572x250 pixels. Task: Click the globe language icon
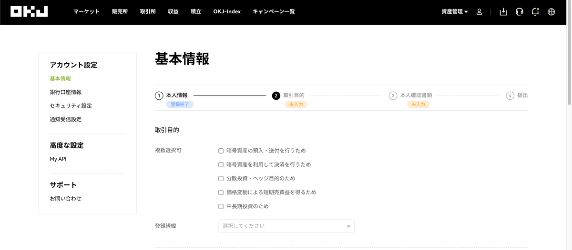(552, 12)
